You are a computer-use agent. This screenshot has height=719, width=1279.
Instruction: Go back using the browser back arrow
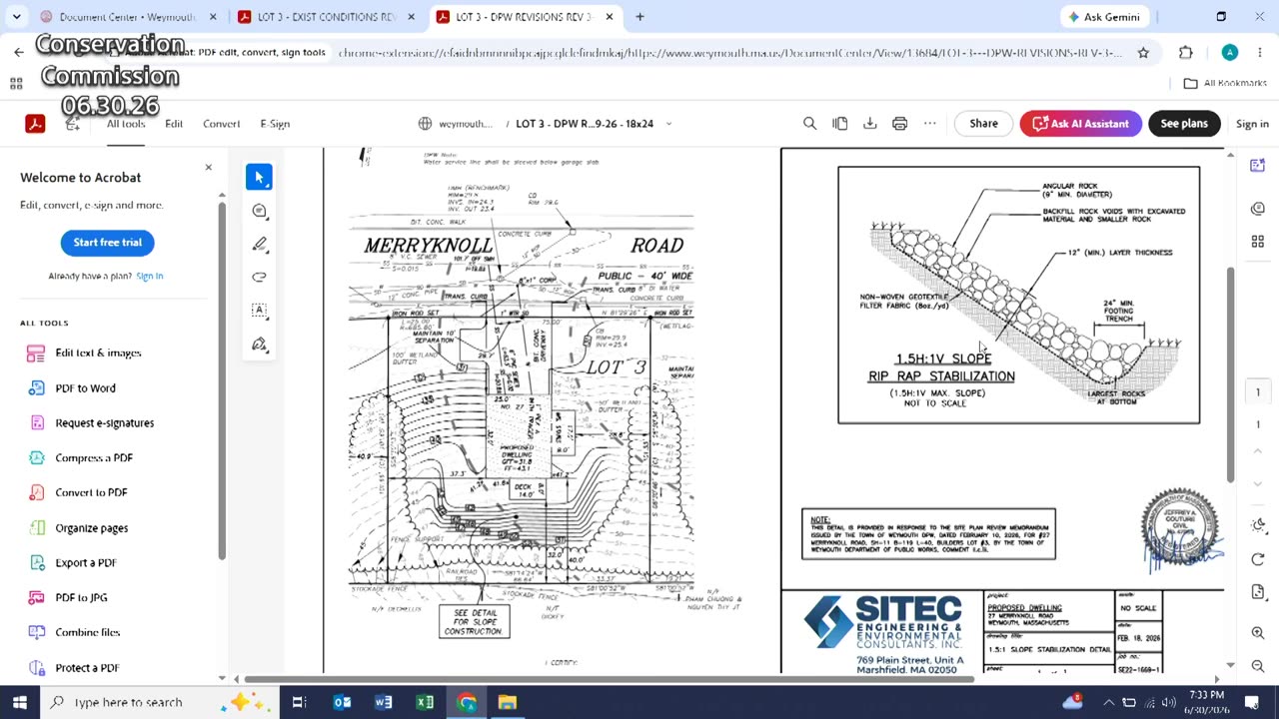click(19, 52)
